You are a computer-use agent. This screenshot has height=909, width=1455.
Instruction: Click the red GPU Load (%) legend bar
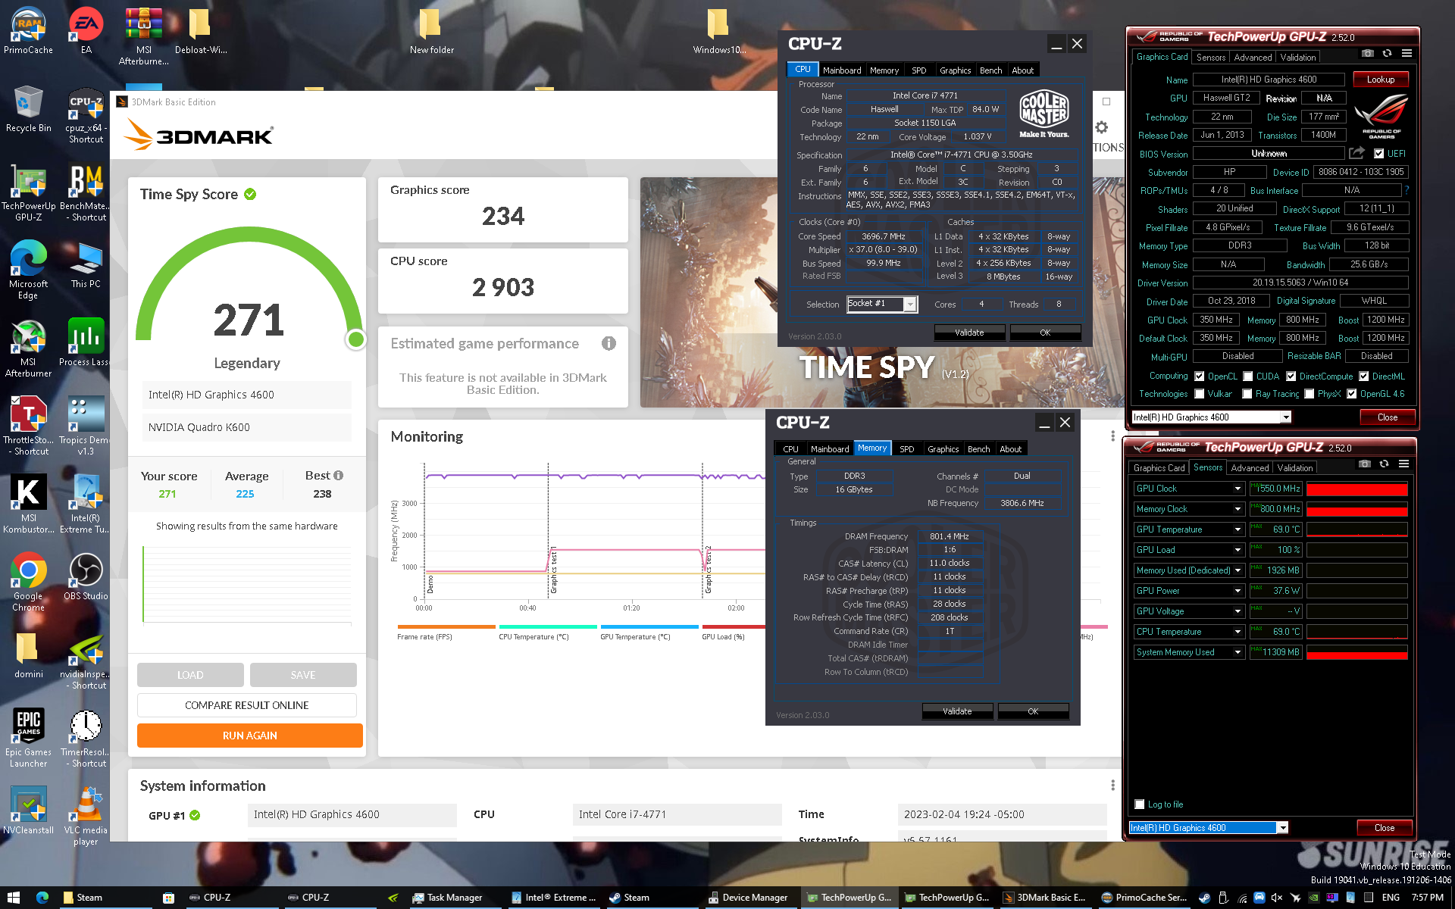pos(732,627)
